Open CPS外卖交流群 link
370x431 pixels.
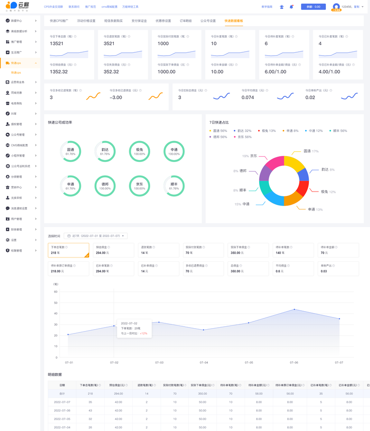click(54, 7)
